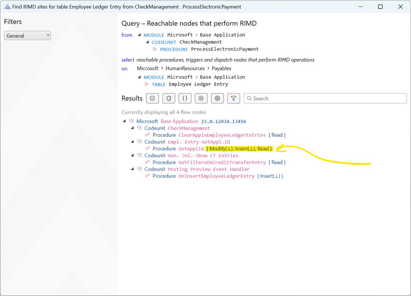This screenshot has width=411, height=296.
Task: Collapse the Codeunit CheckManagement results node
Action: 132,128
